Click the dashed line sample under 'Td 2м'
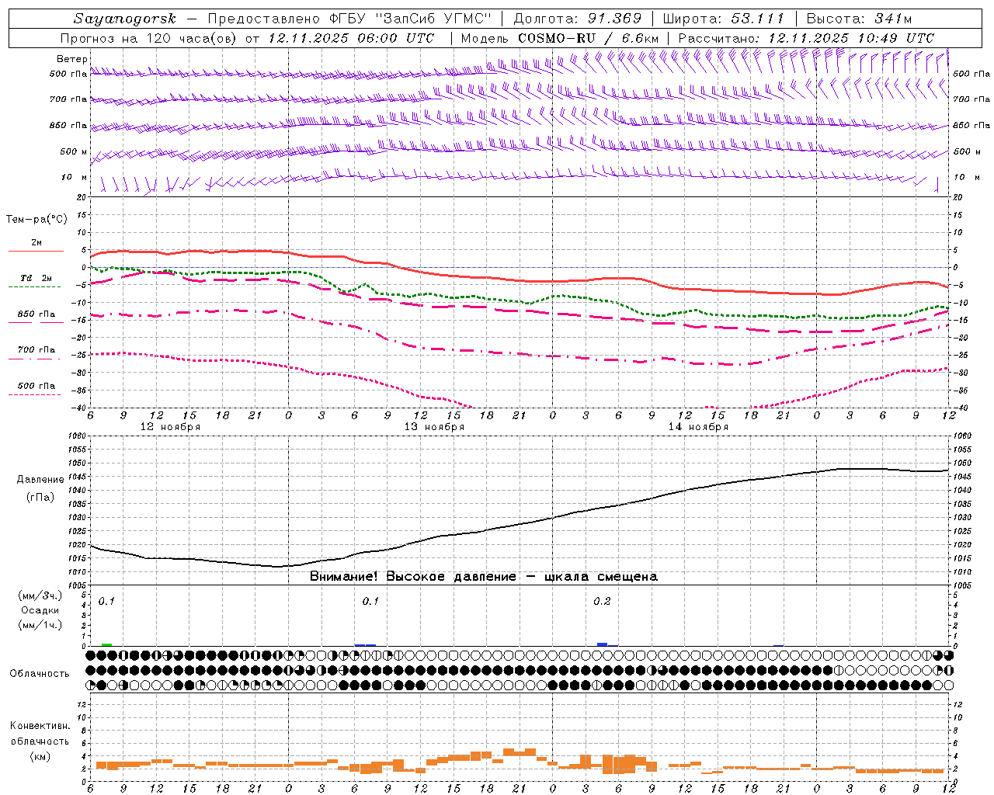This screenshot has height=795, width=994. coord(34,286)
